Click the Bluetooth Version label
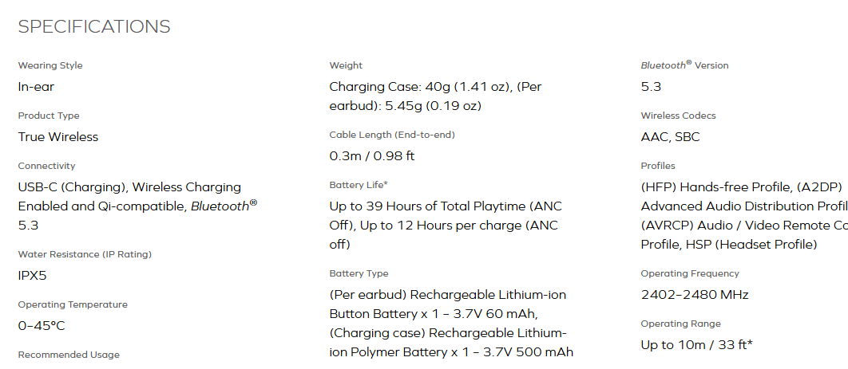 (684, 65)
